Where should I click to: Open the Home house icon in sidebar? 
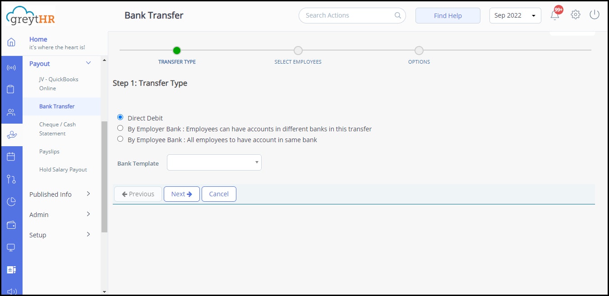[x=11, y=42]
